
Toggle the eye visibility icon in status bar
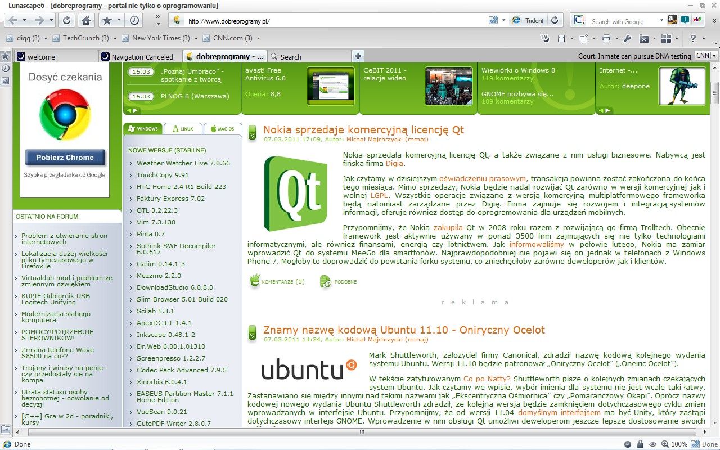652,444
